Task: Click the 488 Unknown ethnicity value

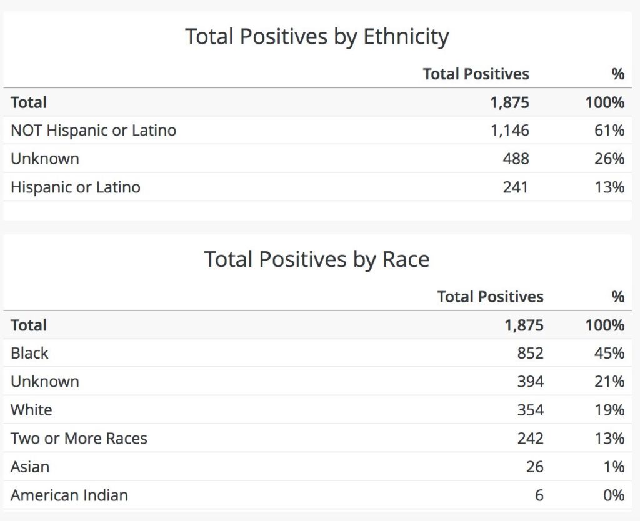Action: [516, 159]
